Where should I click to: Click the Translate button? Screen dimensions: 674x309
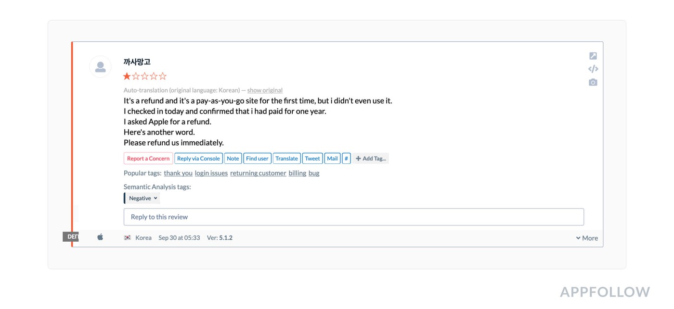(286, 159)
